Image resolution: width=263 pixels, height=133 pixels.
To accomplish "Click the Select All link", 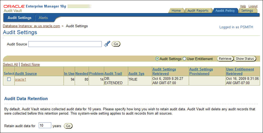I will 10,64.
